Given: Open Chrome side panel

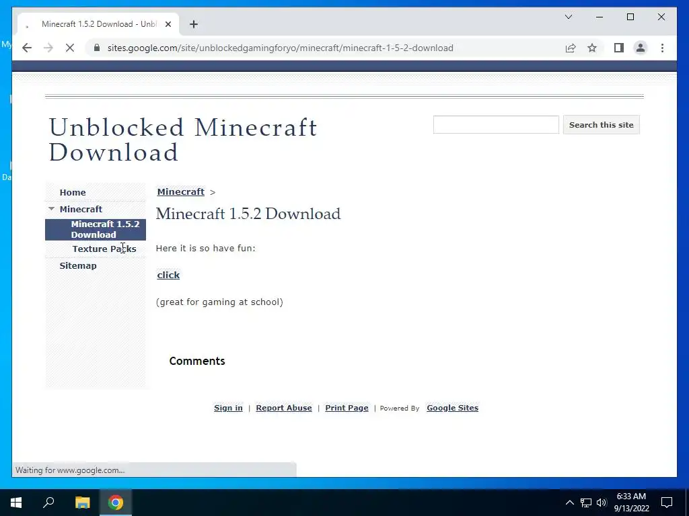Looking at the screenshot, I should coord(619,48).
